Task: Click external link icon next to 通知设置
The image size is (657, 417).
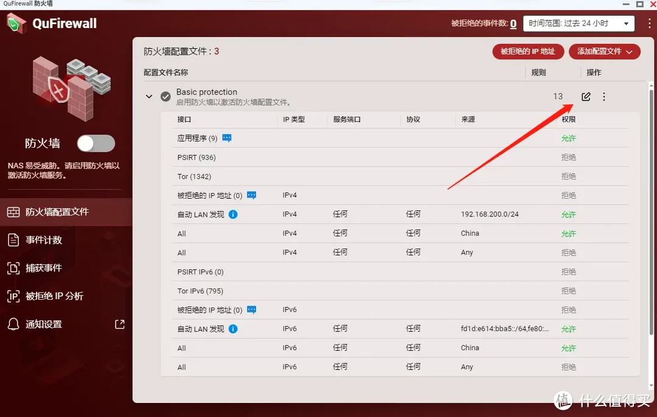Action: pyautogui.click(x=120, y=324)
